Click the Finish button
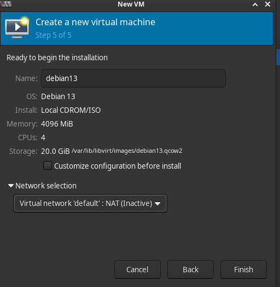The width and height of the screenshot is (280, 287). point(243,269)
